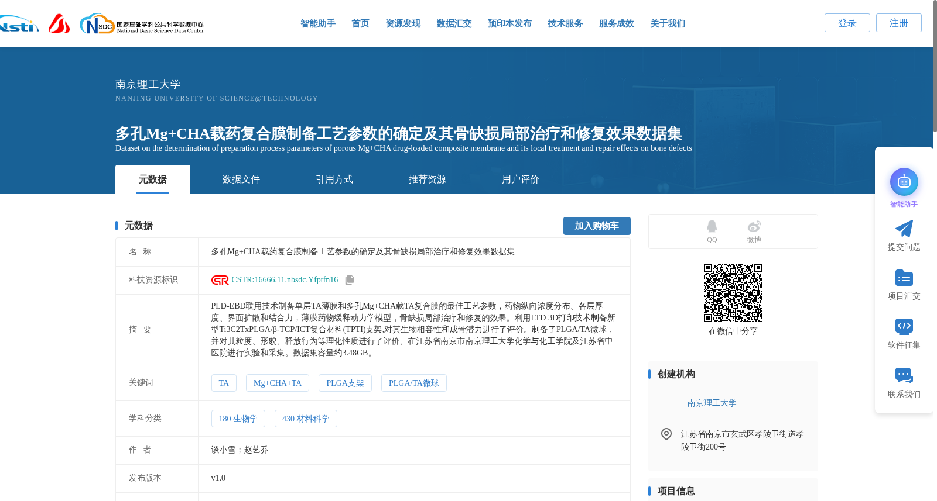937x501 pixels.
Task: Click the author names 谈小雪；赵艺乔
Action: click(x=240, y=450)
